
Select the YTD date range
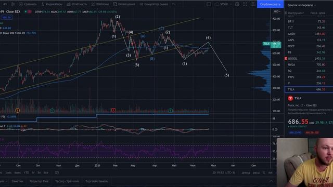point(27,172)
